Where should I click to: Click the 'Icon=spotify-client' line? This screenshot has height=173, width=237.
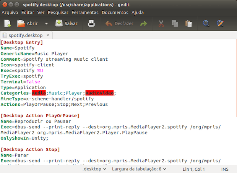point(28,65)
